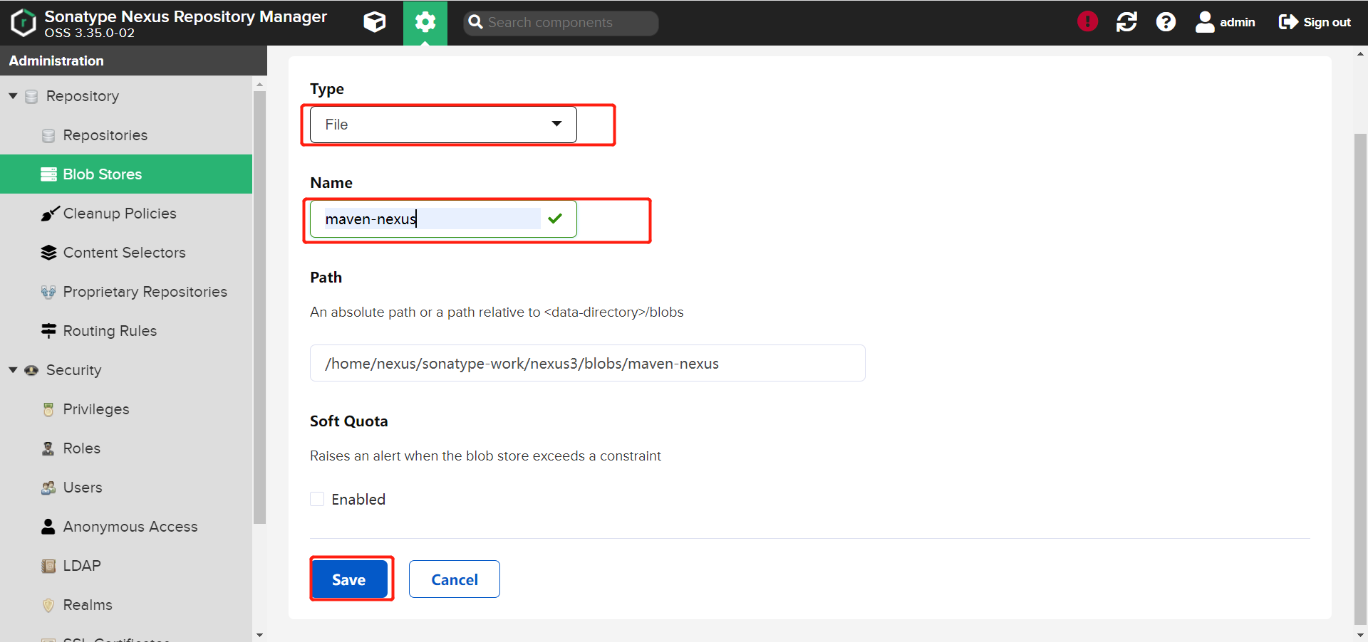Click the Content Selectors layers icon
The image size is (1368, 642).
pos(48,253)
